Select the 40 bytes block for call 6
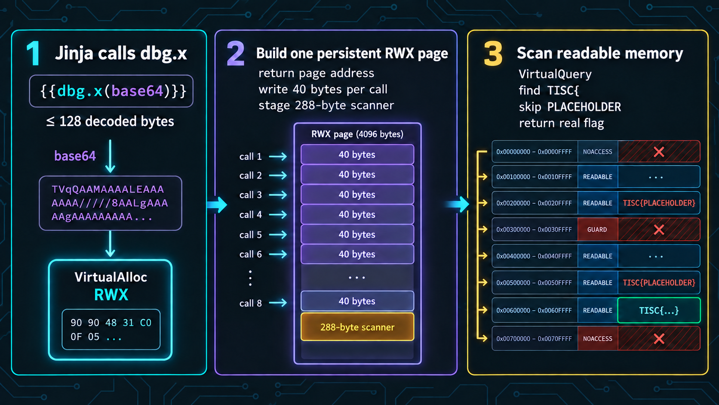 pos(357,254)
